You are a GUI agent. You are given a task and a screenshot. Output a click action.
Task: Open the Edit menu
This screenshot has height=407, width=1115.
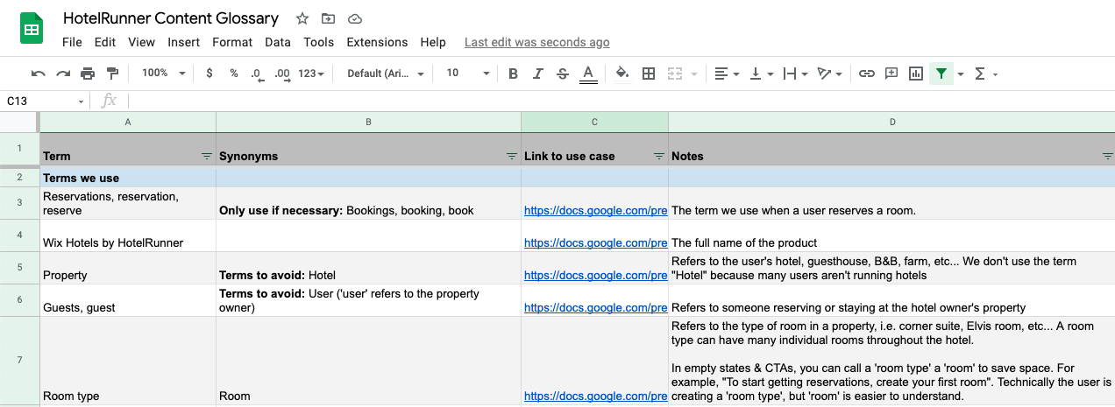click(105, 42)
